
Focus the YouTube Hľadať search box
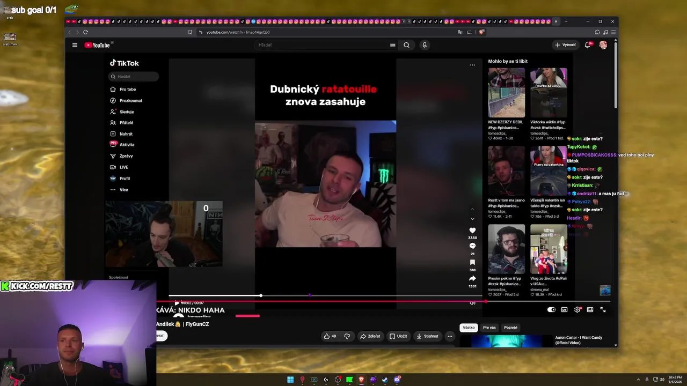click(323, 45)
